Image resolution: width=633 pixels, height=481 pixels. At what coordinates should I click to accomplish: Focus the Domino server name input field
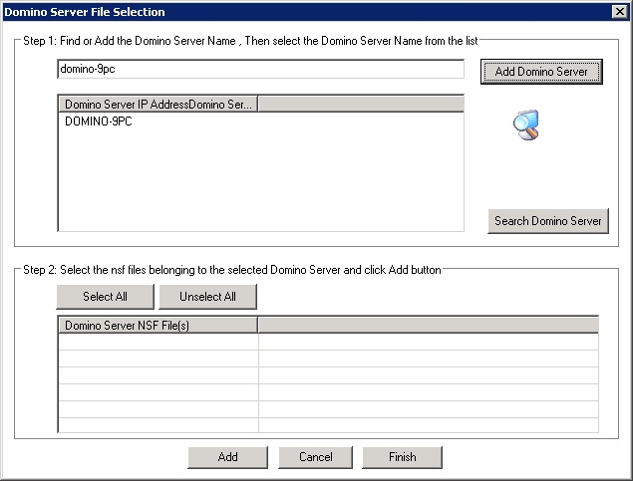(x=260, y=69)
